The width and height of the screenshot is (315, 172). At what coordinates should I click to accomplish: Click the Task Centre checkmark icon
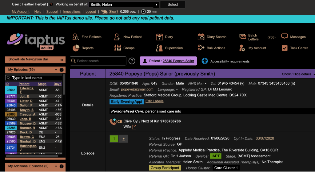[x=285, y=48]
